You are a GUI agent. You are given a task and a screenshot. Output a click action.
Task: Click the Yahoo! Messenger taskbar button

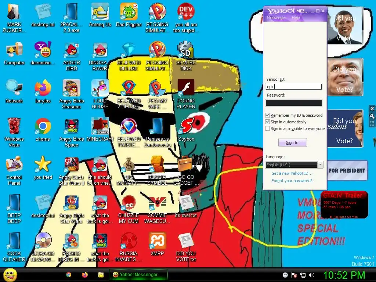[x=138, y=275]
